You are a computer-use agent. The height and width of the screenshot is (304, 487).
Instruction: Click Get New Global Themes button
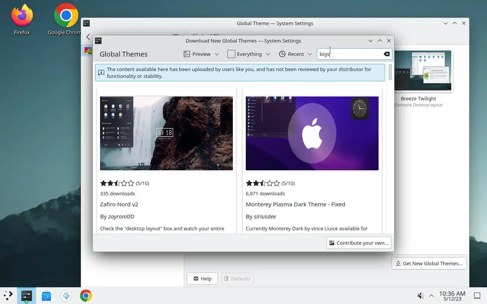click(429, 263)
